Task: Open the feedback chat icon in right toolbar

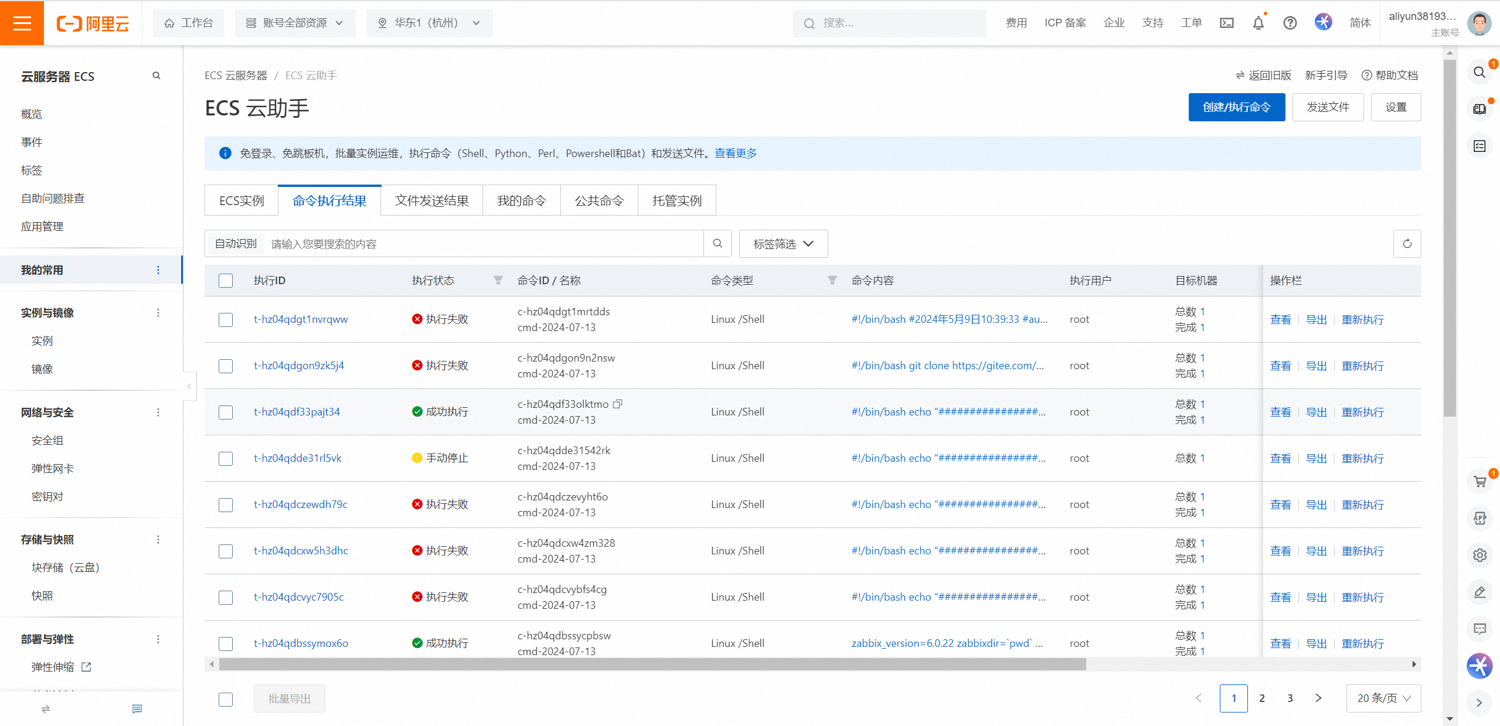Action: tap(1479, 629)
